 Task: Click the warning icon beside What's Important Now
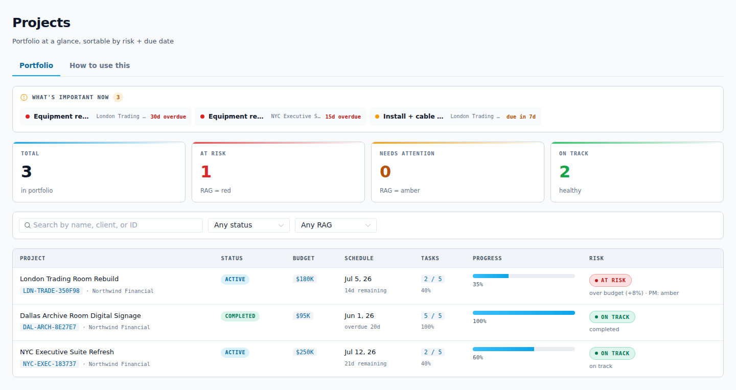(24, 97)
